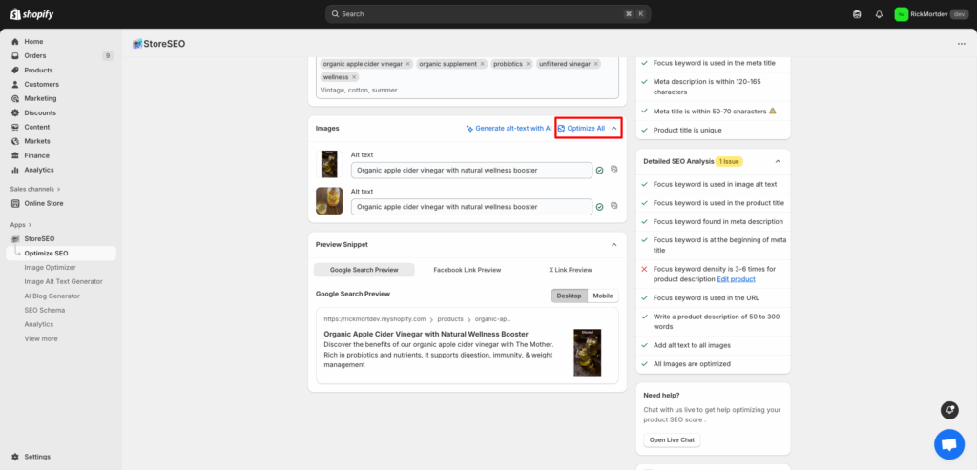Click copy icon beside second alt text
The height and width of the screenshot is (470, 977).
614,206
